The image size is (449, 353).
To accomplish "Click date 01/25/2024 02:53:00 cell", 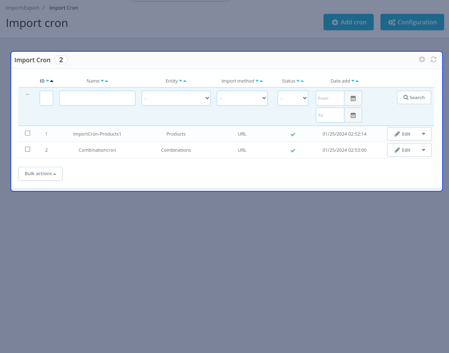I will [x=344, y=150].
